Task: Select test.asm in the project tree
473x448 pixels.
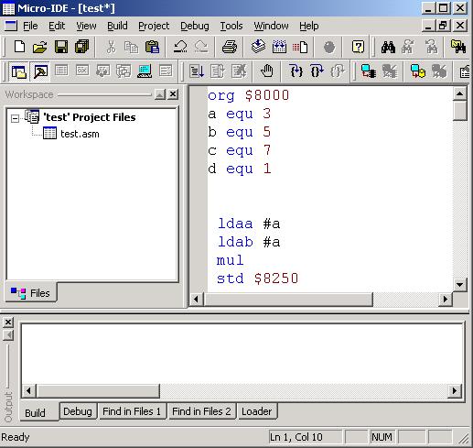Action: click(80, 134)
